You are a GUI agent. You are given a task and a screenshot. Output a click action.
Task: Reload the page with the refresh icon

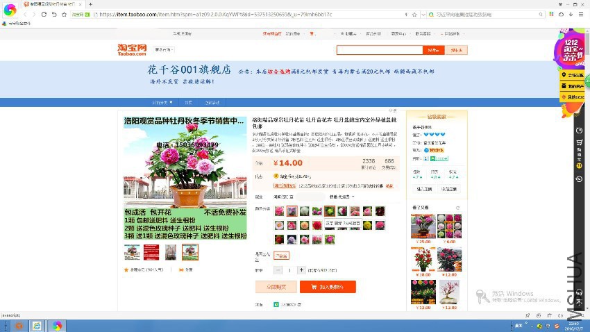tap(44, 14)
